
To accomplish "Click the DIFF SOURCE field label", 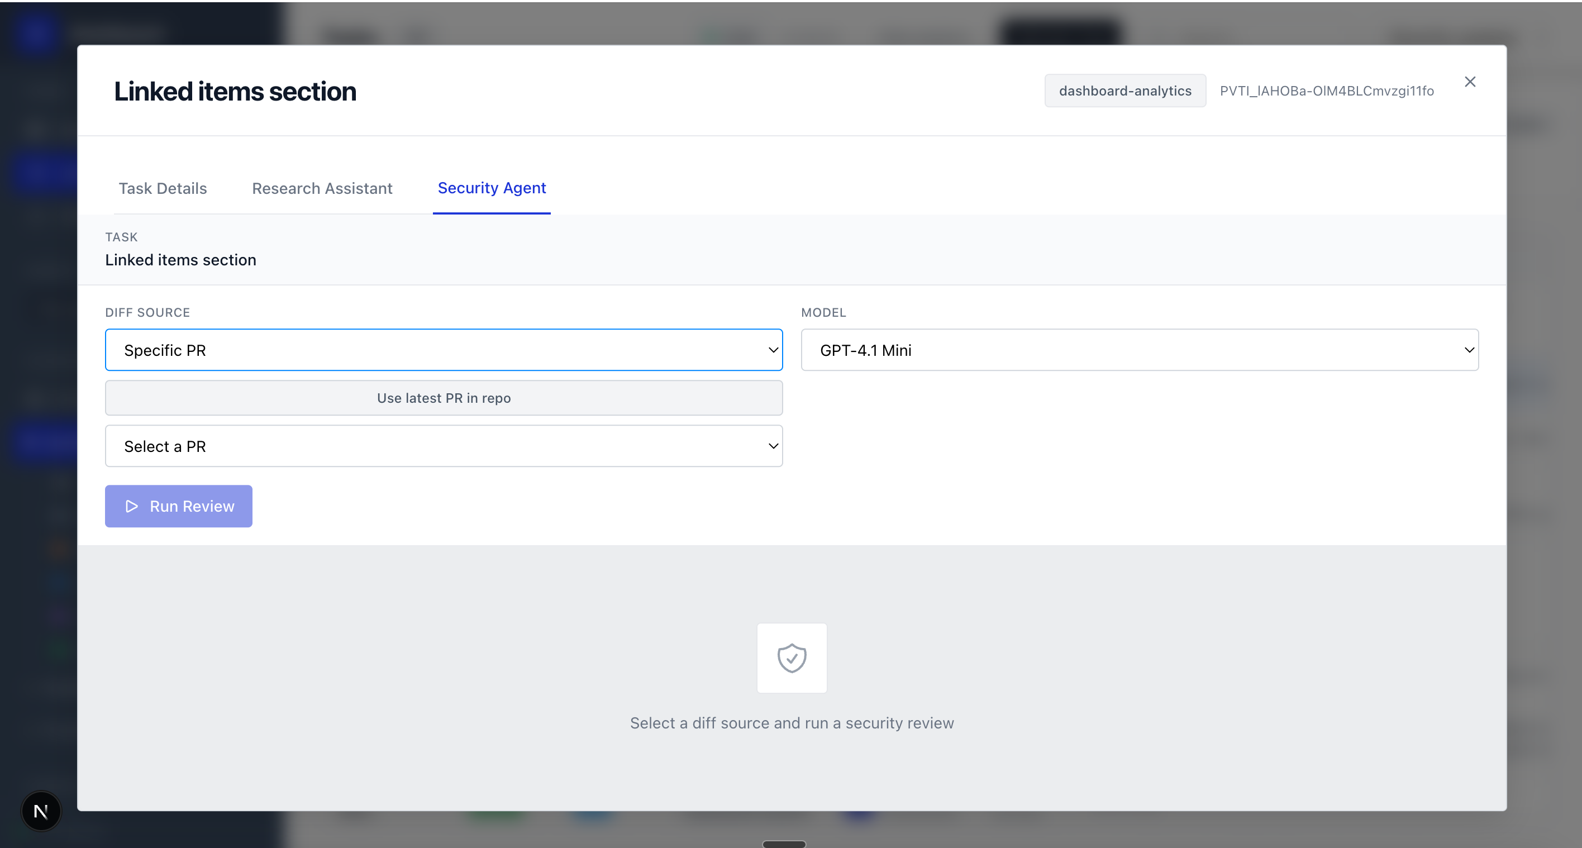I will (147, 312).
